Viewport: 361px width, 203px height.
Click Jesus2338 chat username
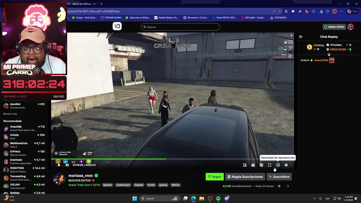pyautogui.click(x=321, y=60)
